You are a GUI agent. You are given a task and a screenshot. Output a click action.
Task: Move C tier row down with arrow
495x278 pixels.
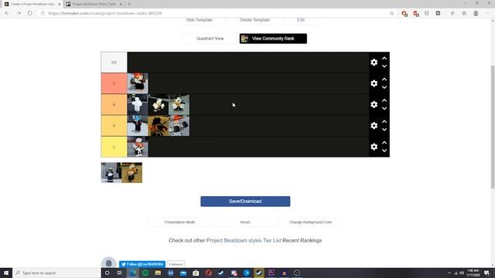(384, 151)
